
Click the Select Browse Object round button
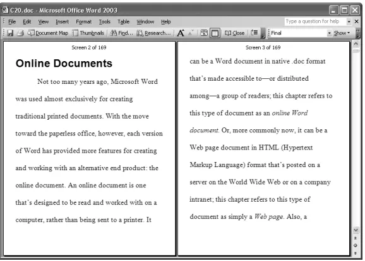point(356,245)
